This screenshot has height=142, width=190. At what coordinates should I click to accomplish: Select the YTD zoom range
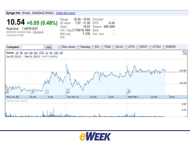[41, 53]
